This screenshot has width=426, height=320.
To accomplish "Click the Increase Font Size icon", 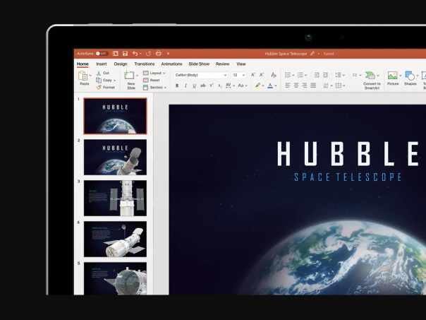I will [x=253, y=75].
